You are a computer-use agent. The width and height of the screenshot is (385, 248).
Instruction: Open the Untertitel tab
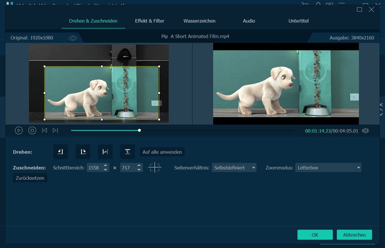298,21
